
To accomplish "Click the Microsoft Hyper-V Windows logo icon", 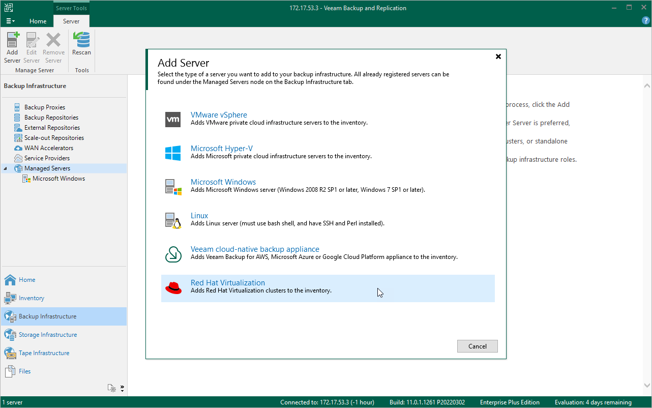I will (173, 153).
